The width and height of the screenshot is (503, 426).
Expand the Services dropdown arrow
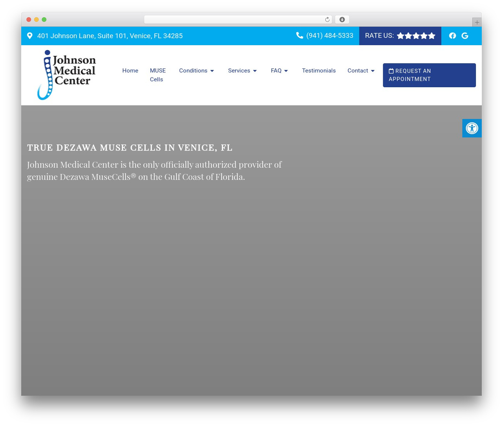(x=255, y=71)
